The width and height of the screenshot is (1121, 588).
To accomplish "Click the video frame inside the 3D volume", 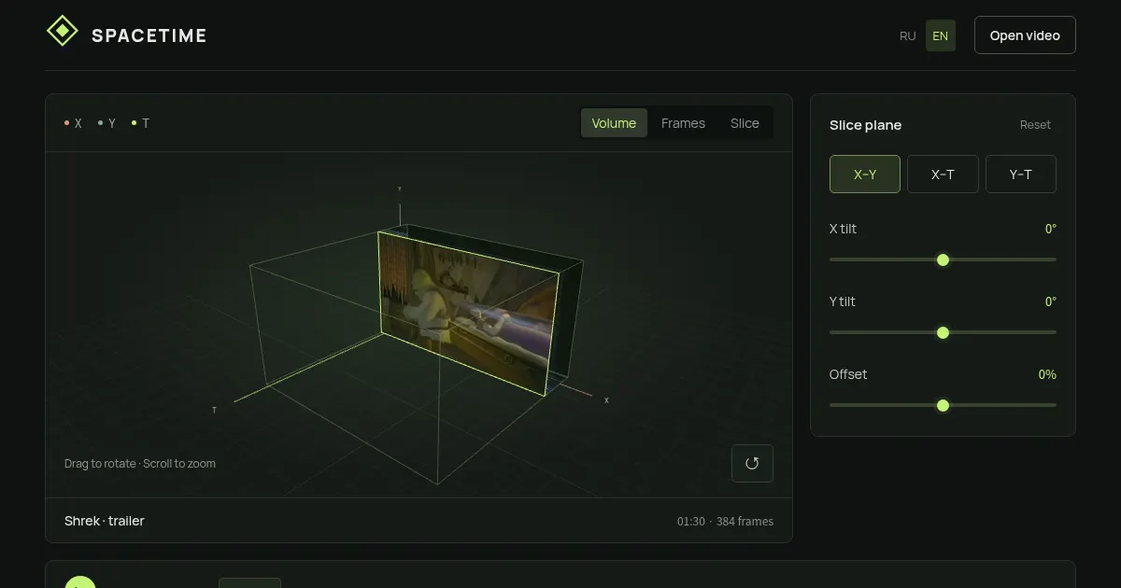I will [468, 314].
